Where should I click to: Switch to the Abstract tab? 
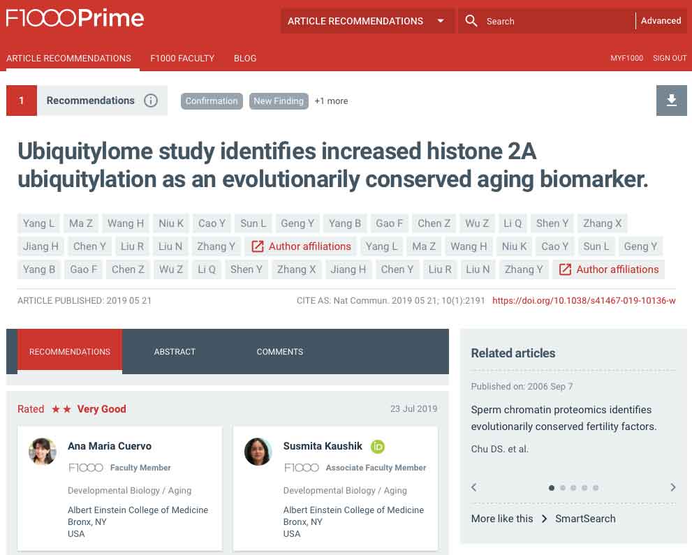pos(175,352)
